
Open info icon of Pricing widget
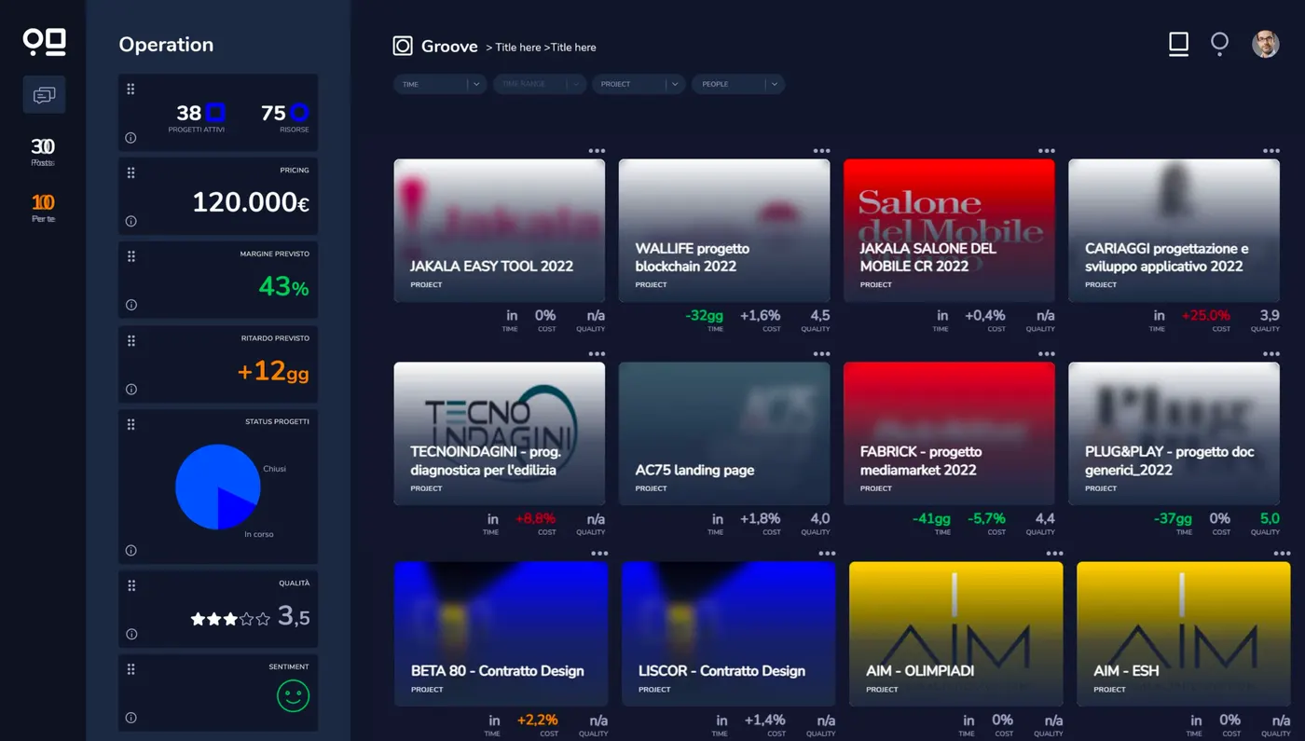pos(130,222)
